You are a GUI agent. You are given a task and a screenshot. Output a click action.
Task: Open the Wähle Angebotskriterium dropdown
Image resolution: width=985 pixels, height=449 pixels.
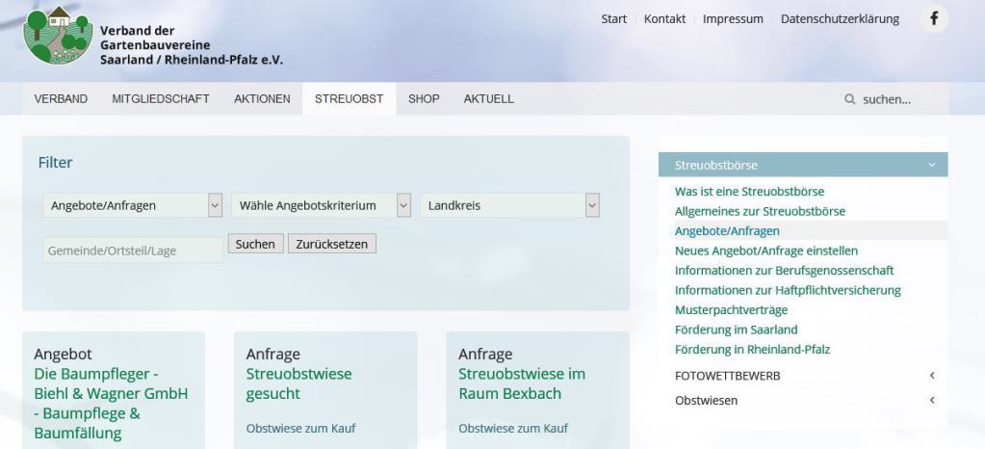click(x=322, y=205)
